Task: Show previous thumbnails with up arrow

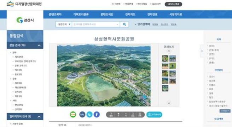Action: (x=169, y=51)
